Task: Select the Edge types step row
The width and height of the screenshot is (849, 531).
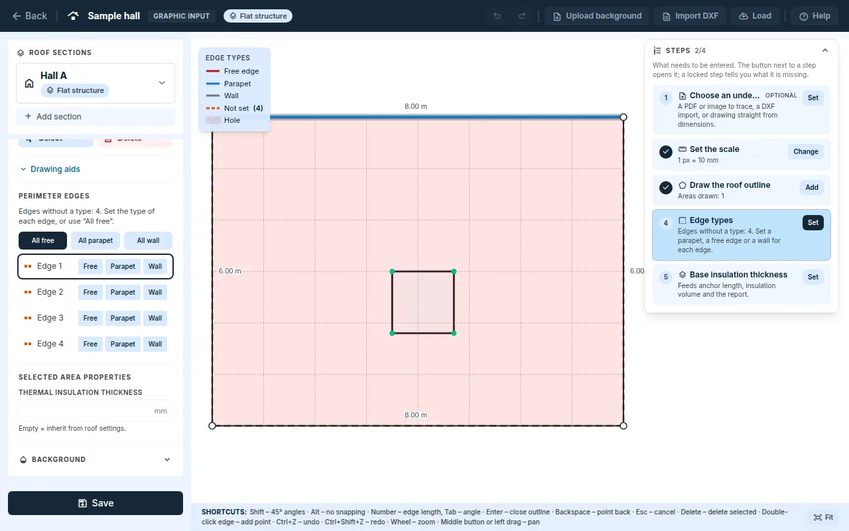Action: tap(742, 235)
